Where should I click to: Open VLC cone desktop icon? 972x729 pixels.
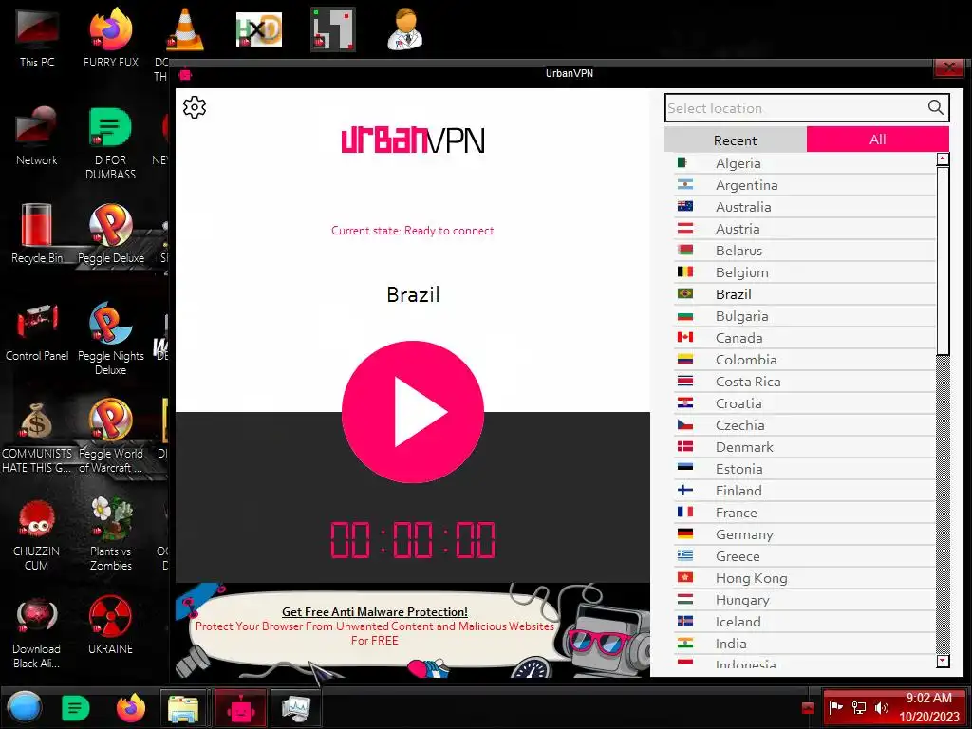[x=184, y=29]
